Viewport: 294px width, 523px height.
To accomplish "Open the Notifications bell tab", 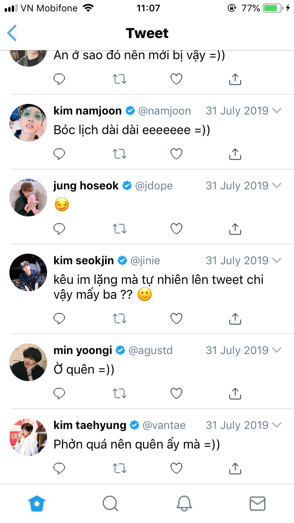I will point(184,503).
